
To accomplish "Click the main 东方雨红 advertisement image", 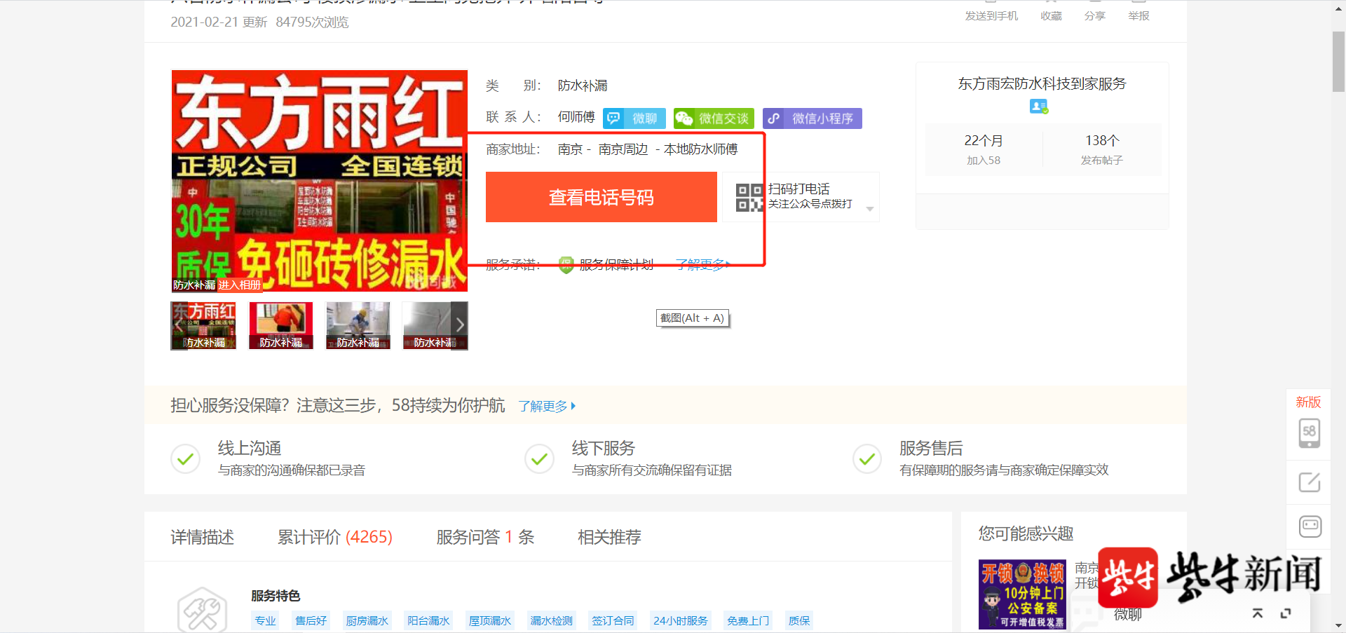I will click(320, 181).
